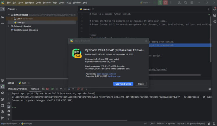Switch to Threads & Variables tab
Screen dimensions: 217x126
(x=17, y=89)
